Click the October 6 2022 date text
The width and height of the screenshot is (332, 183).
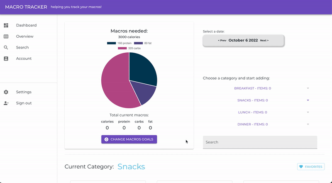pyautogui.click(x=243, y=40)
